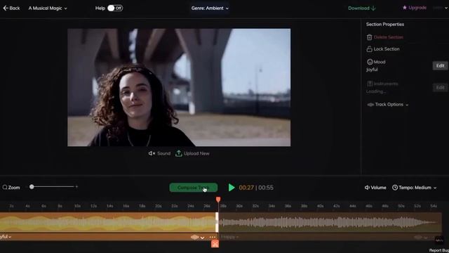Click the Volume speaker icon

click(367, 188)
